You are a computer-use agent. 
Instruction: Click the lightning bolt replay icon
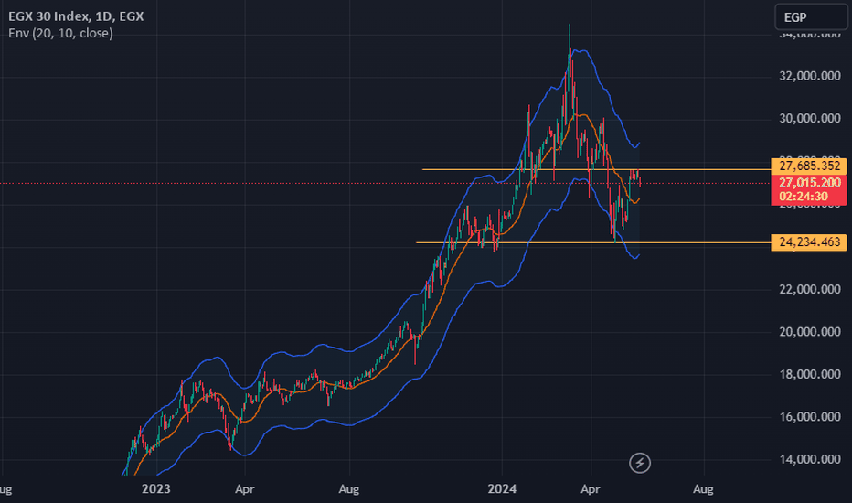tap(640, 463)
